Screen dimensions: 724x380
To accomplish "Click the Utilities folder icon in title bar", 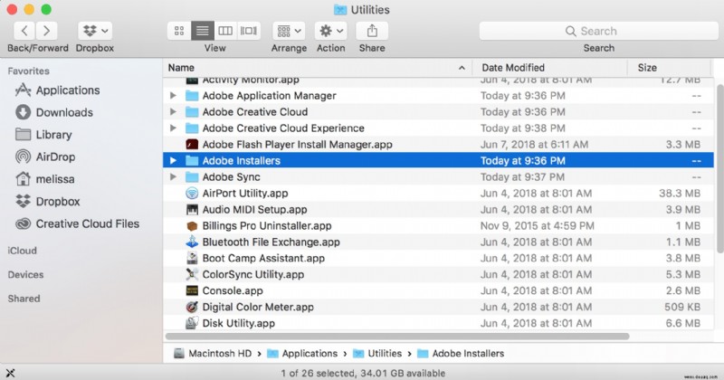I will (x=340, y=10).
